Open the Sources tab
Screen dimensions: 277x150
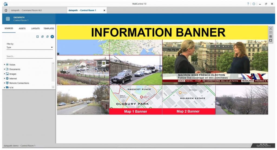click(x=9, y=28)
